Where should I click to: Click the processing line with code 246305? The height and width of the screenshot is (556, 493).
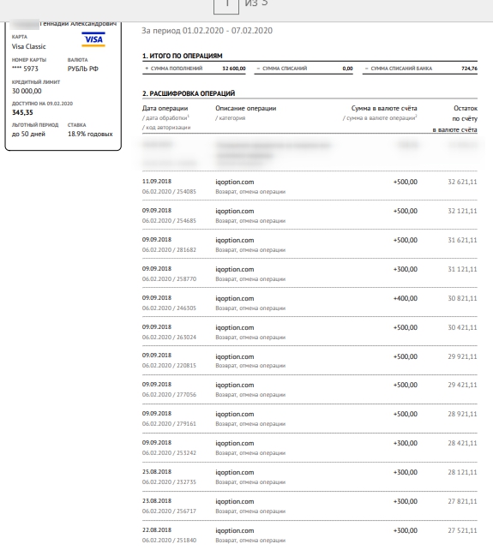(x=169, y=308)
